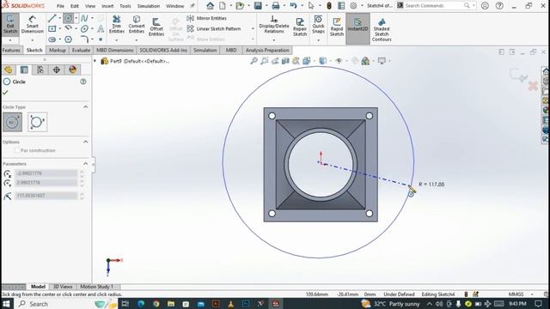Collapse the Parameters section
The height and width of the screenshot is (309, 550).
[x=86, y=164]
